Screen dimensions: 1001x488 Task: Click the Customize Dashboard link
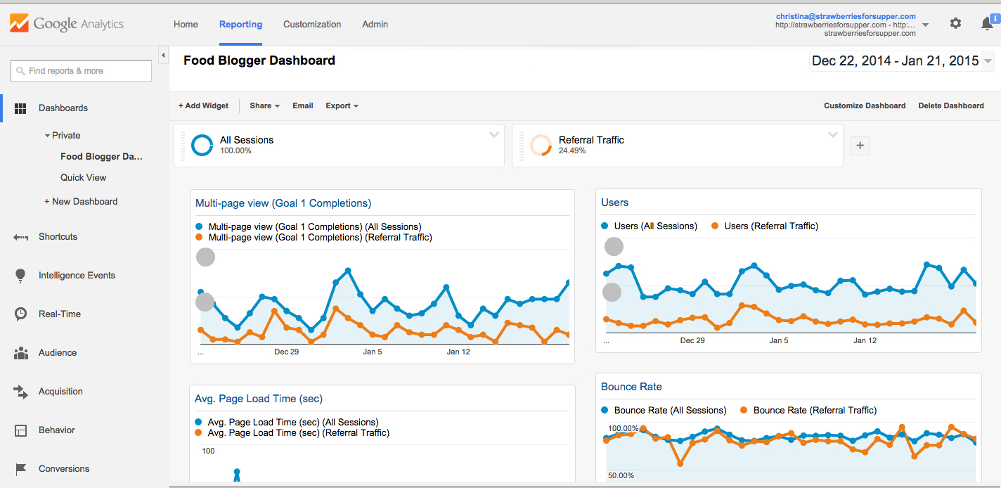tap(865, 106)
